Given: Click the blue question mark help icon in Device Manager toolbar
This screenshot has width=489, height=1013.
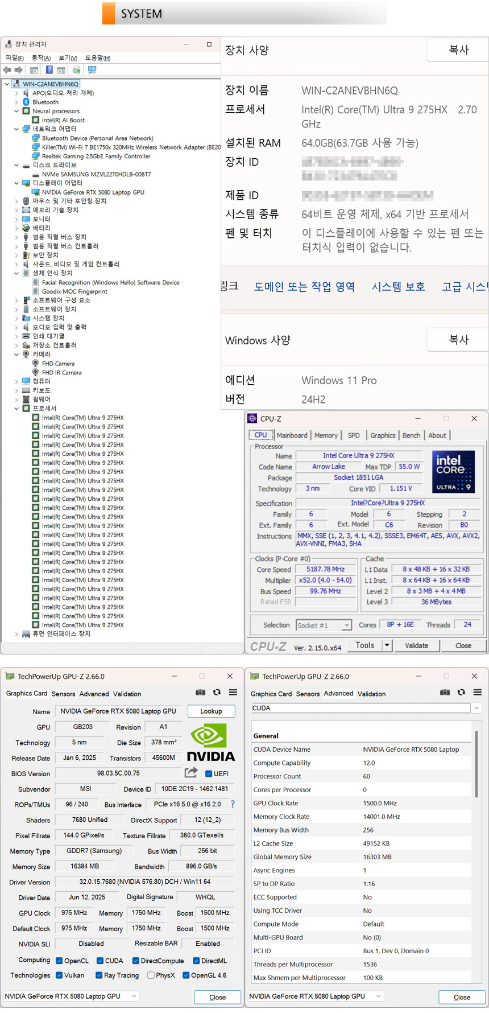Looking at the screenshot, I should pyautogui.click(x=49, y=70).
